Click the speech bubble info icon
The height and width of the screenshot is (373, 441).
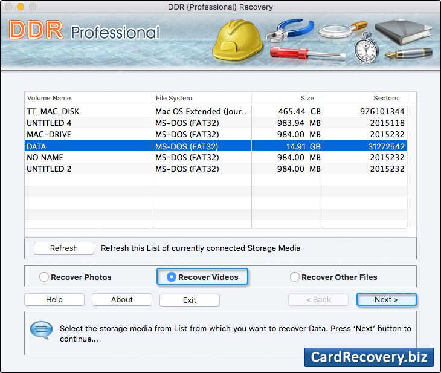click(x=41, y=329)
